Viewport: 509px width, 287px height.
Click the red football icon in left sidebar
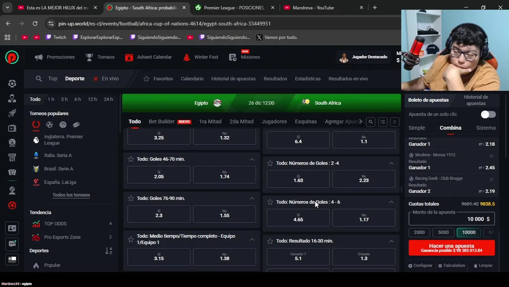(12, 205)
